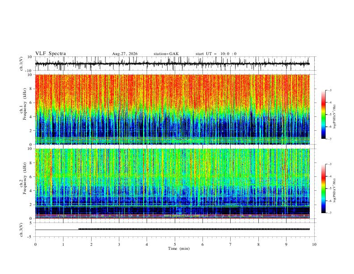This screenshot has width=354, height=274.
Task: Click the ch.1 spectrogram plot area
Action: (173, 109)
